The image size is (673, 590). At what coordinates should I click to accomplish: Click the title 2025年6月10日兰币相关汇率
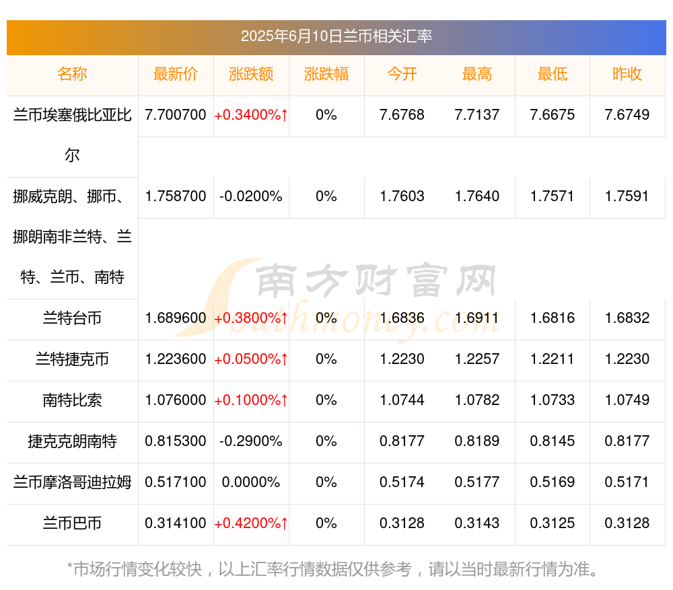point(336,36)
